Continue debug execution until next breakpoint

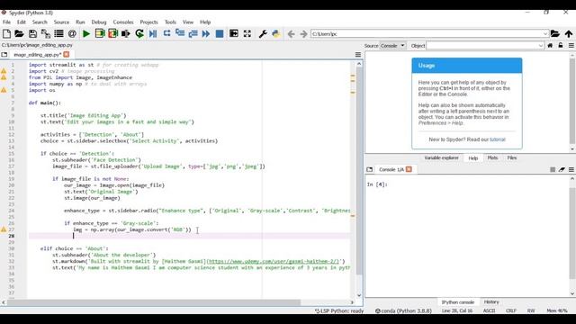(x=206, y=34)
